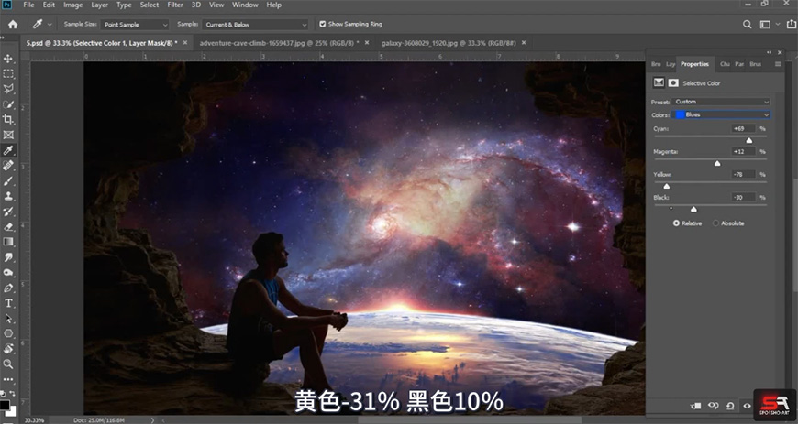Viewport: 798px width, 424px height.
Task: Select the Clone Stamp tool
Action: pyautogui.click(x=8, y=196)
